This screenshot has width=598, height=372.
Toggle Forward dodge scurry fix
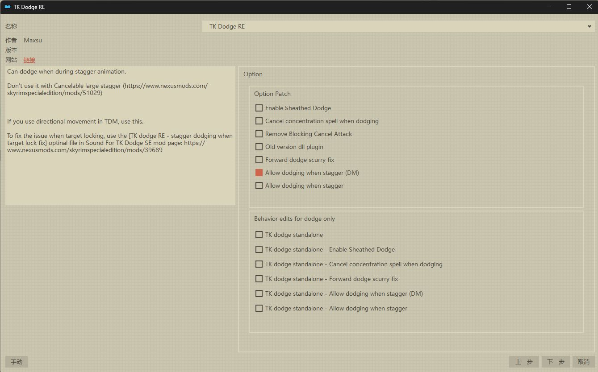pyautogui.click(x=259, y=160)
